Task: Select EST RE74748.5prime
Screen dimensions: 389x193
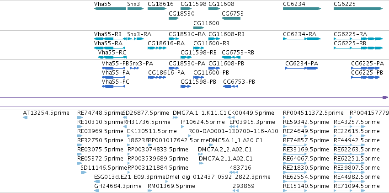Action: click(x=80, y=118)
